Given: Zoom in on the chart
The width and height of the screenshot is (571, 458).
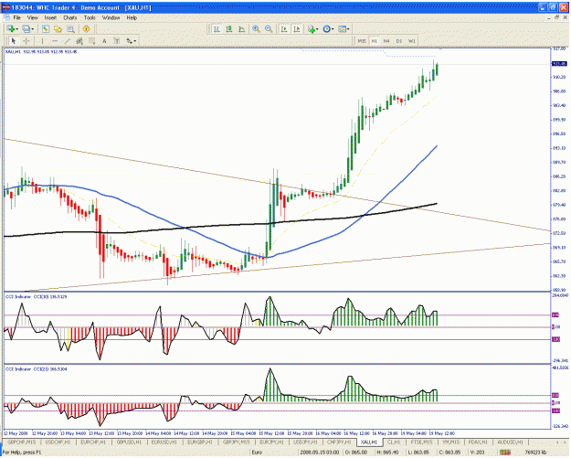Looking at the screenshot, I should coord(256,28).
